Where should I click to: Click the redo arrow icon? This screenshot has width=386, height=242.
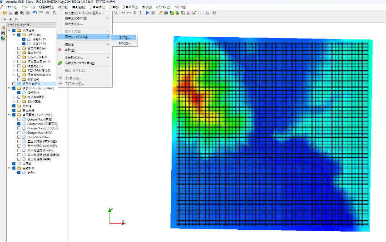pos(40,13)
